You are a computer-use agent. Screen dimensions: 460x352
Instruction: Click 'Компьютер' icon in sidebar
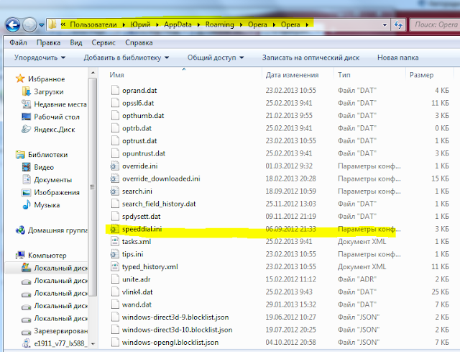click(20, 256)
